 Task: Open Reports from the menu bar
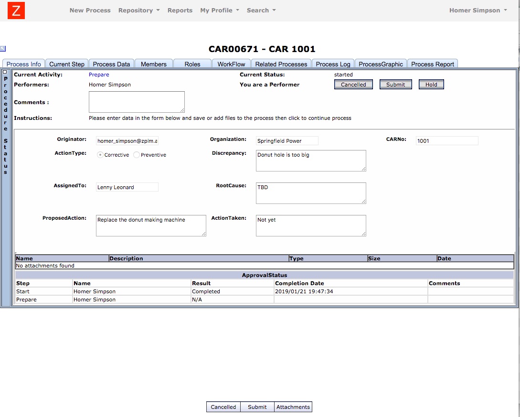(180, 10)
